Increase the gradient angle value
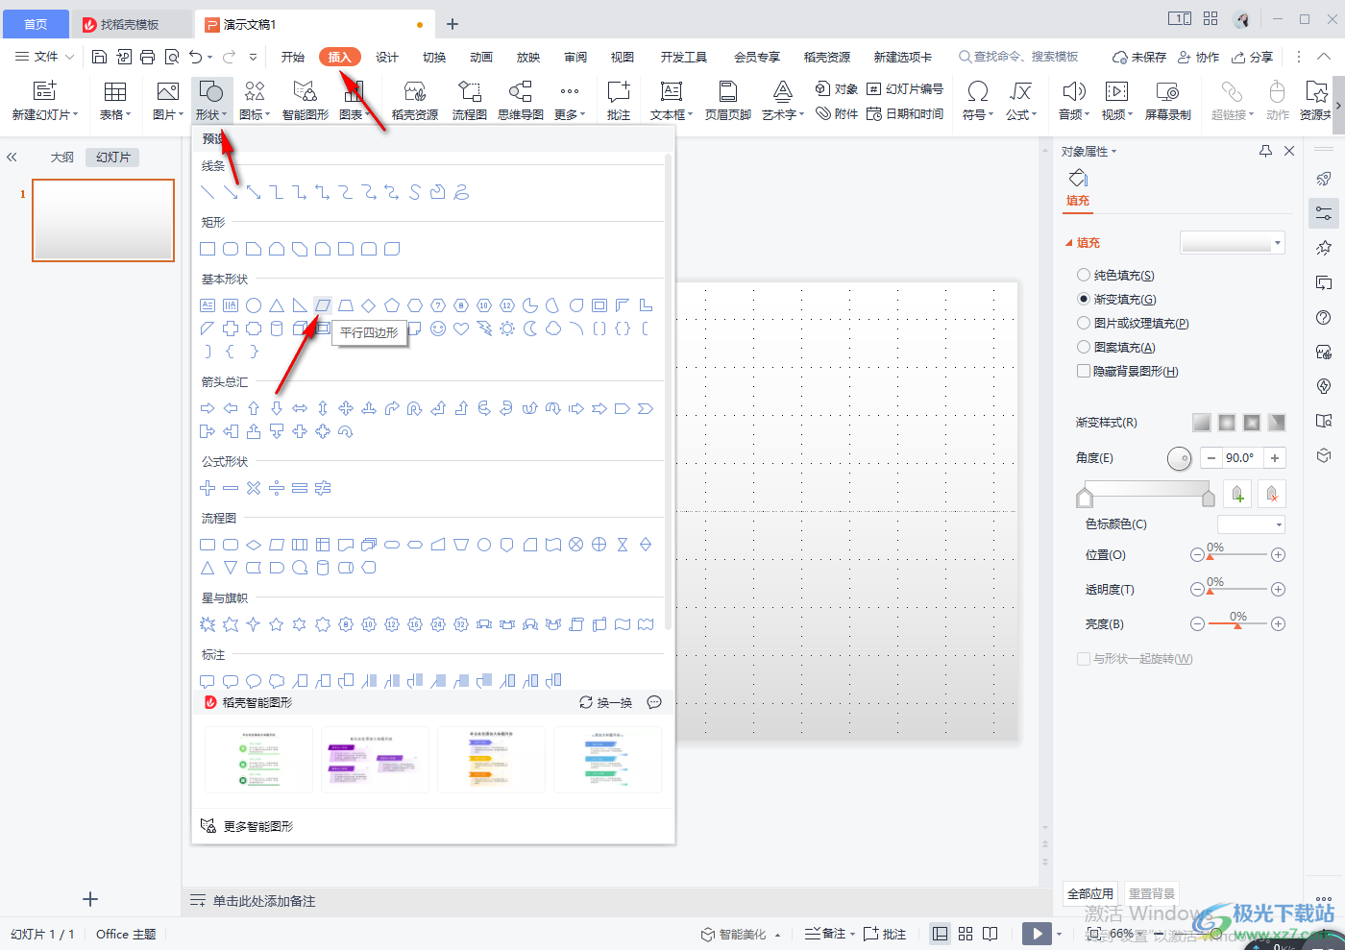The width and height of the screenshot is (1345, 950). click(x=1275, y=458)
